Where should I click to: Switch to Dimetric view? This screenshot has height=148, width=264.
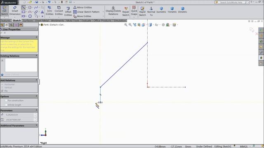(182, 10)
